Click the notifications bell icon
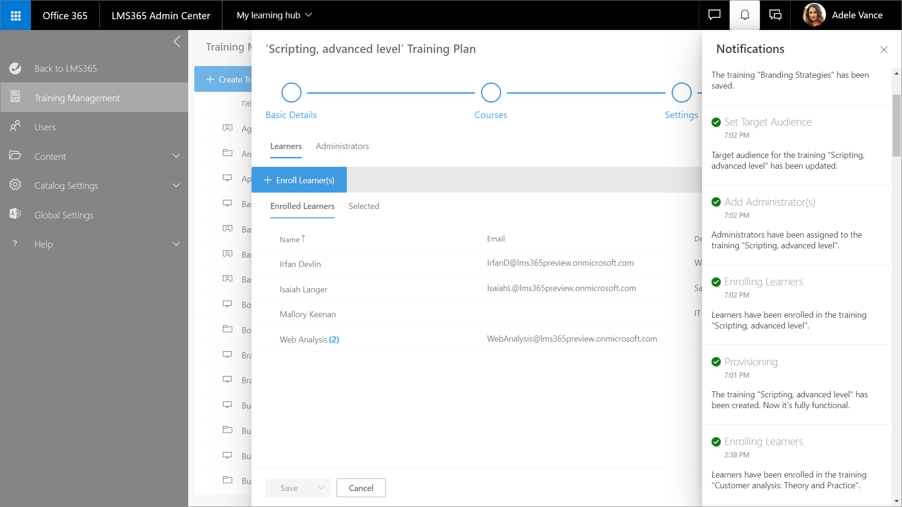902x507 pixels. click(x=745, y=15)
